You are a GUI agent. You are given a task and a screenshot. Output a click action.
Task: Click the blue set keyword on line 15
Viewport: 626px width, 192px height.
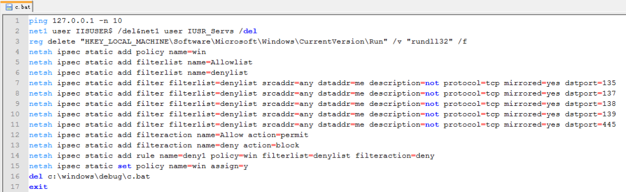(x=128, y=165)
